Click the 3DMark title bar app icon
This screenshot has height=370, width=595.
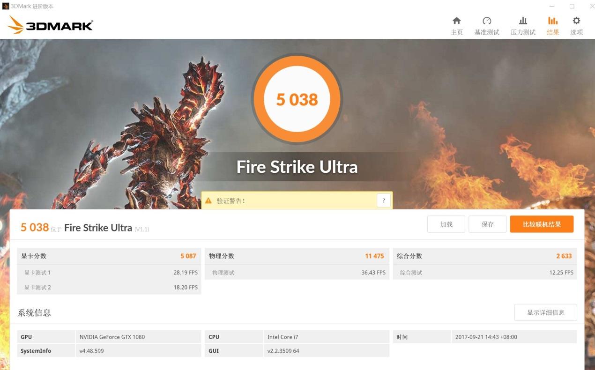(x=6, y=6)
